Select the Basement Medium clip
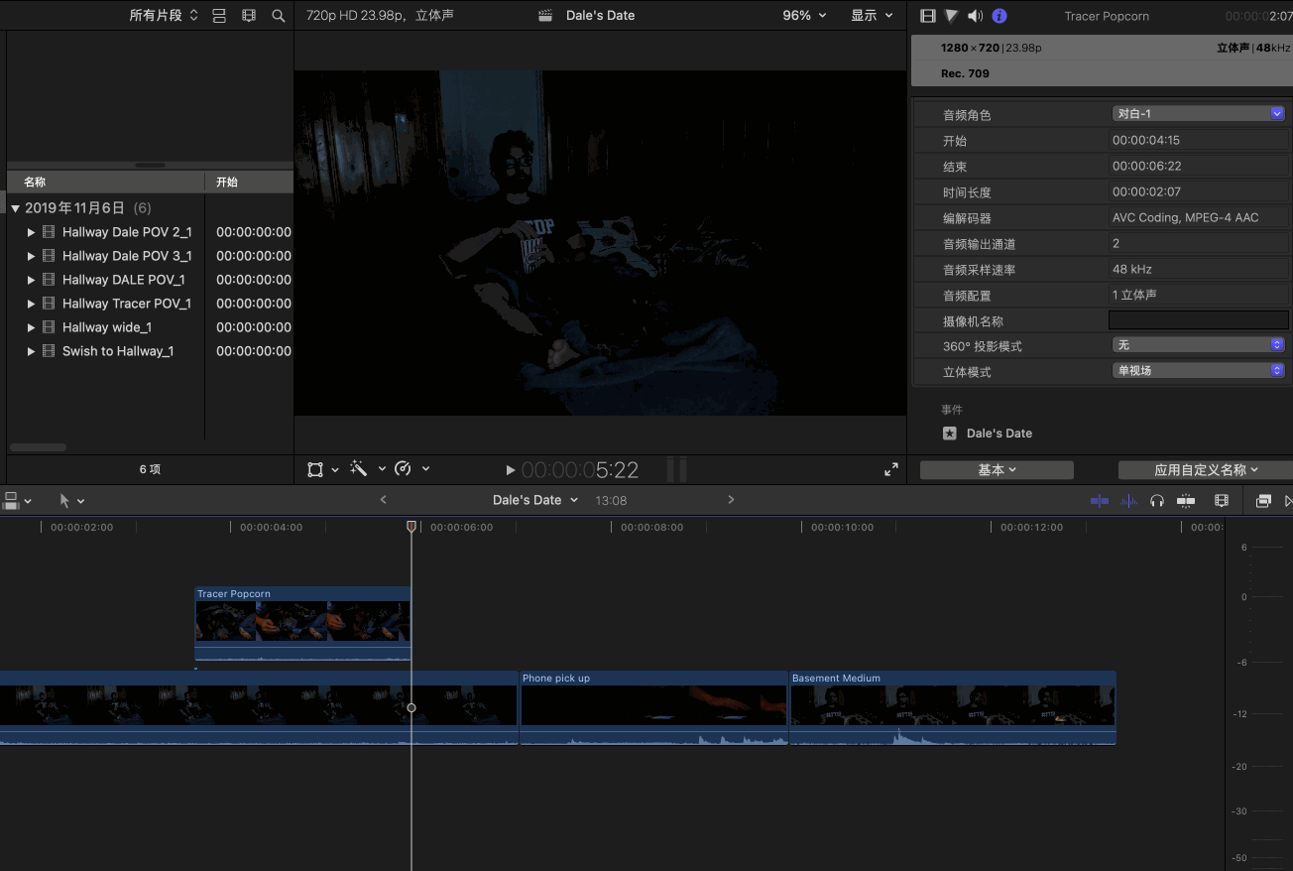The image size is (1293, 871). click(x=953, y=708)
